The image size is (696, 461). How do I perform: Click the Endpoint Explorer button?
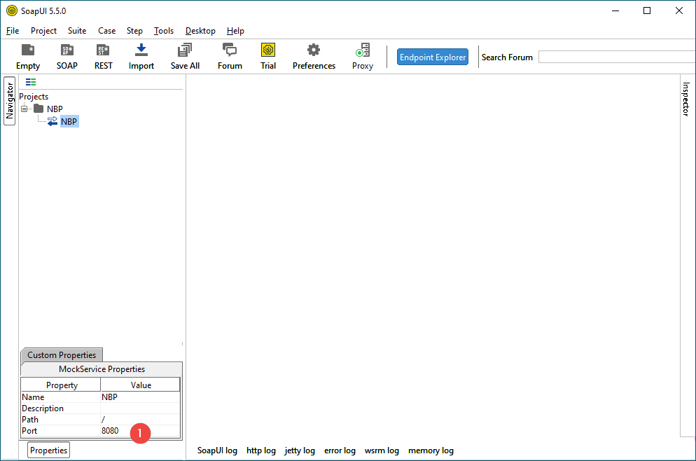432,57
